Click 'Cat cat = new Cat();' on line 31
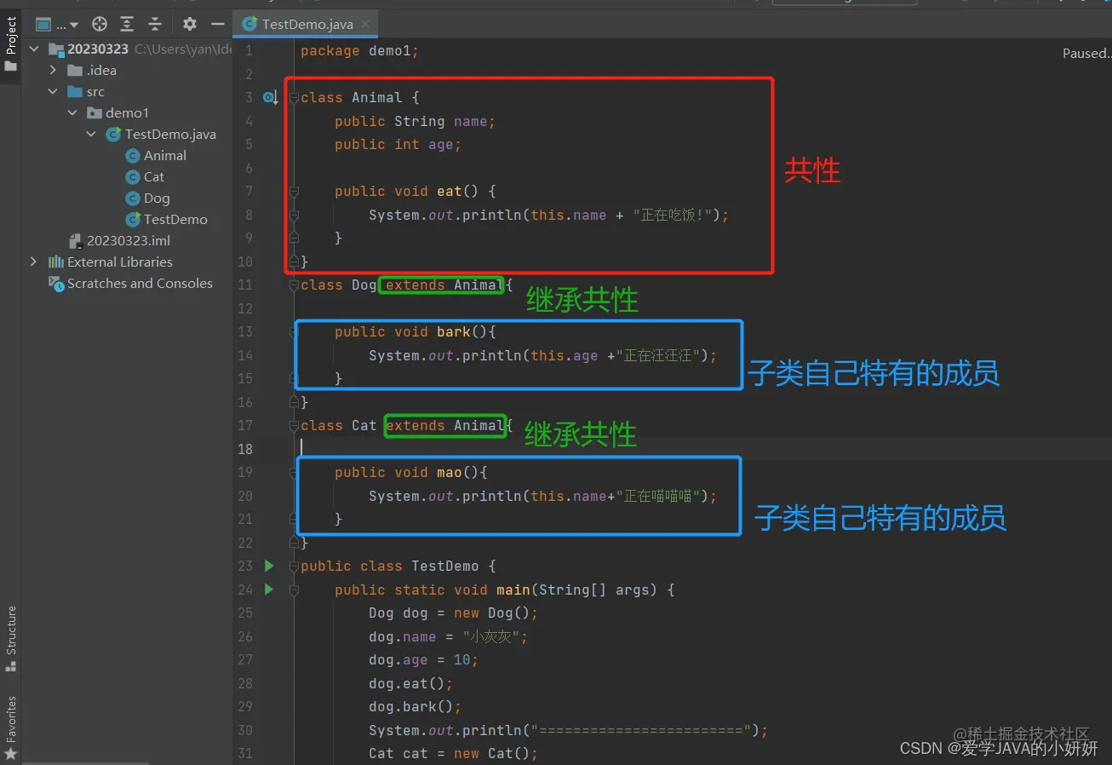This screenshot has height=765, width=1112. click(453, 754)
